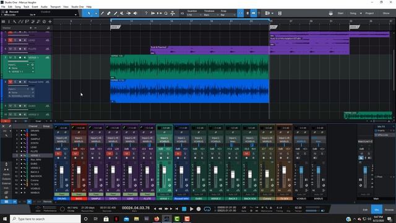Click the question mark help icon
This screenshot has width=396, height=223.
(x=146, y=13)
